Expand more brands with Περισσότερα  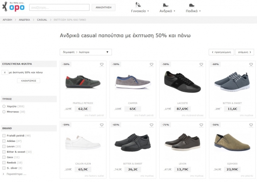[x=15, y=174]
